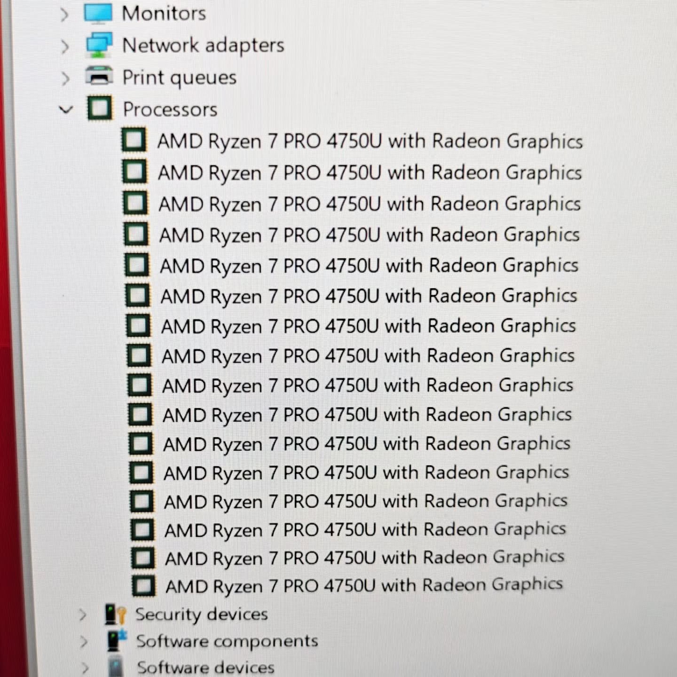Select the first AMD Ryzen 7 PRO 4750U entry text
The height and width of the screenshot is (677, 677).
[370, 142]
